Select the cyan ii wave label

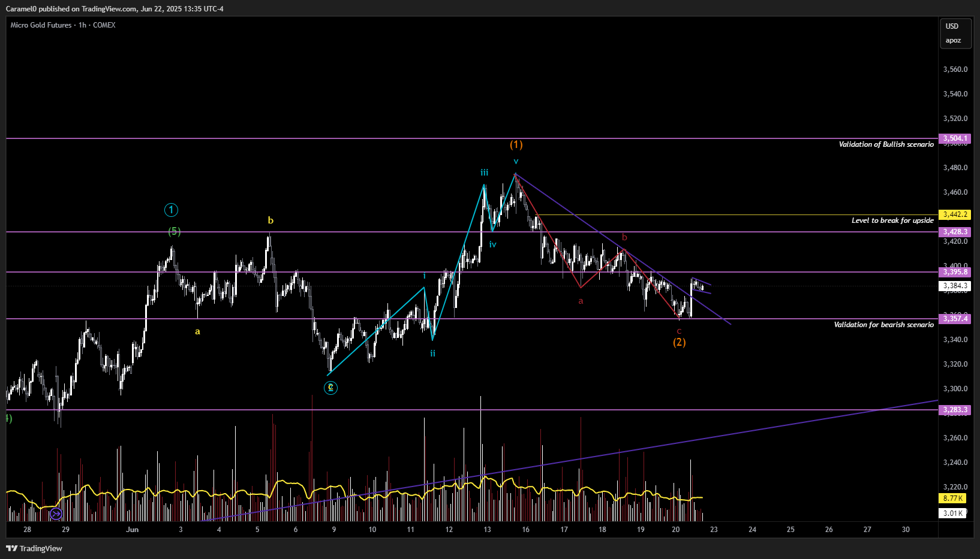pyautogui.click(x=432, y=353)
